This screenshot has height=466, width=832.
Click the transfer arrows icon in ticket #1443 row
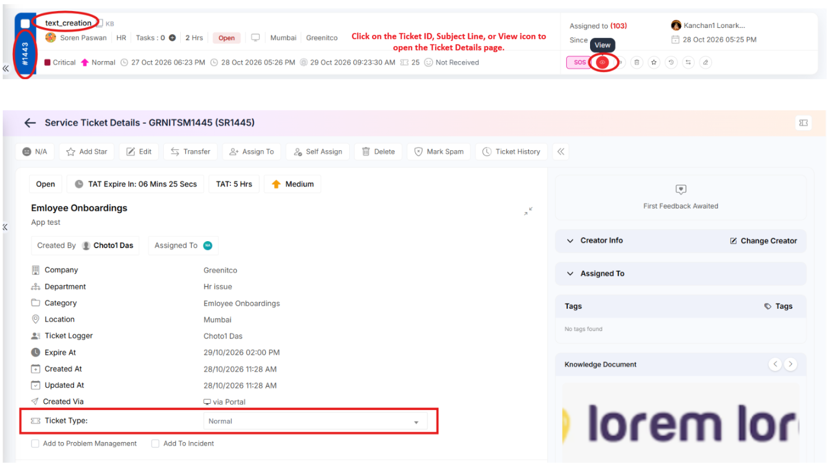click(x=689, y=62)
